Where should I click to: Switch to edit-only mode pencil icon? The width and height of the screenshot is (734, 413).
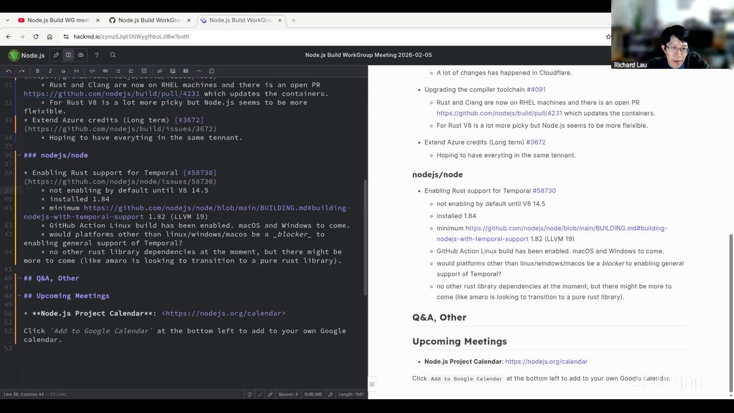pyautogui.click(x=56, y=55)
